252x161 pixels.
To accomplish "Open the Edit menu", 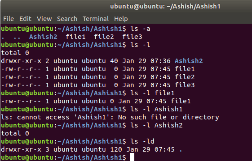I will click(x=25, y=19).
